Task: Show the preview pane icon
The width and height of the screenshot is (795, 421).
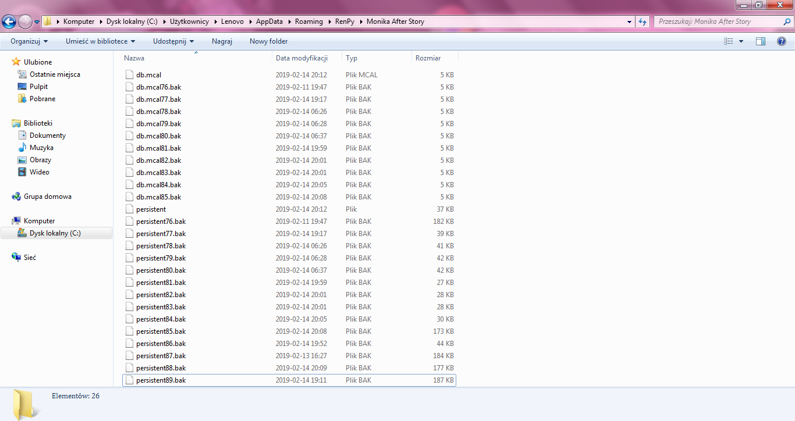Action: (x=761, y=41)
